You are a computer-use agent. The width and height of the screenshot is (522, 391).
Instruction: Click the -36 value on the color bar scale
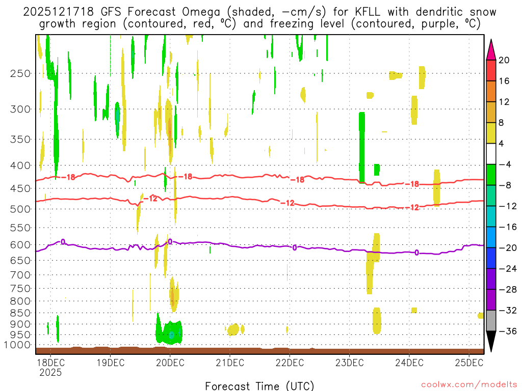click(x=507, y=331)
